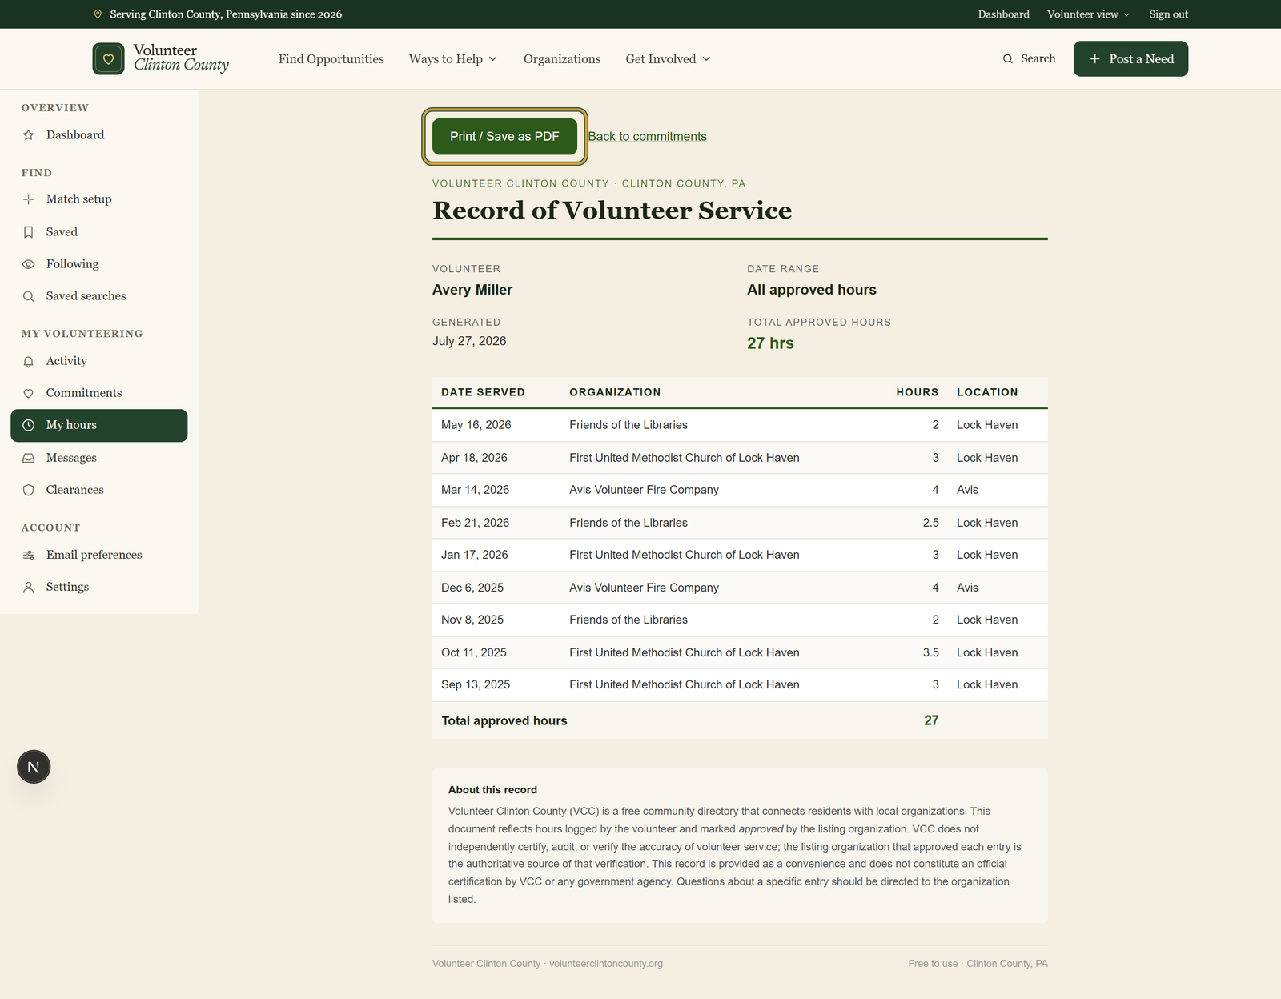Select Match setup in sidebar
1281x999 pixels.
[x=99, y=199]
